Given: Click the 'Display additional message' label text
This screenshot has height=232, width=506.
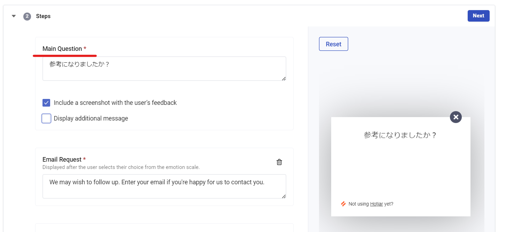Looking at the screenshot, I should coord(91,118).
